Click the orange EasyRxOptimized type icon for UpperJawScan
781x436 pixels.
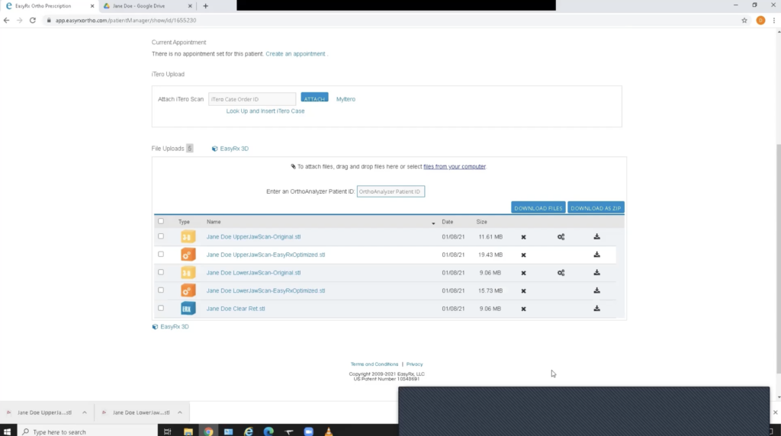(x=188, y=255)
